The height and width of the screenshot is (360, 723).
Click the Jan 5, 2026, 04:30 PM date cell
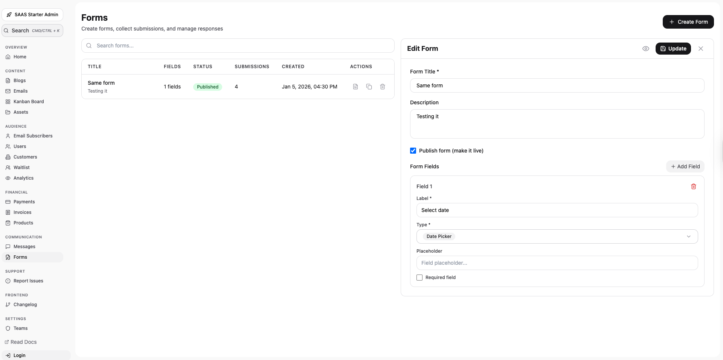click(310, 87)
